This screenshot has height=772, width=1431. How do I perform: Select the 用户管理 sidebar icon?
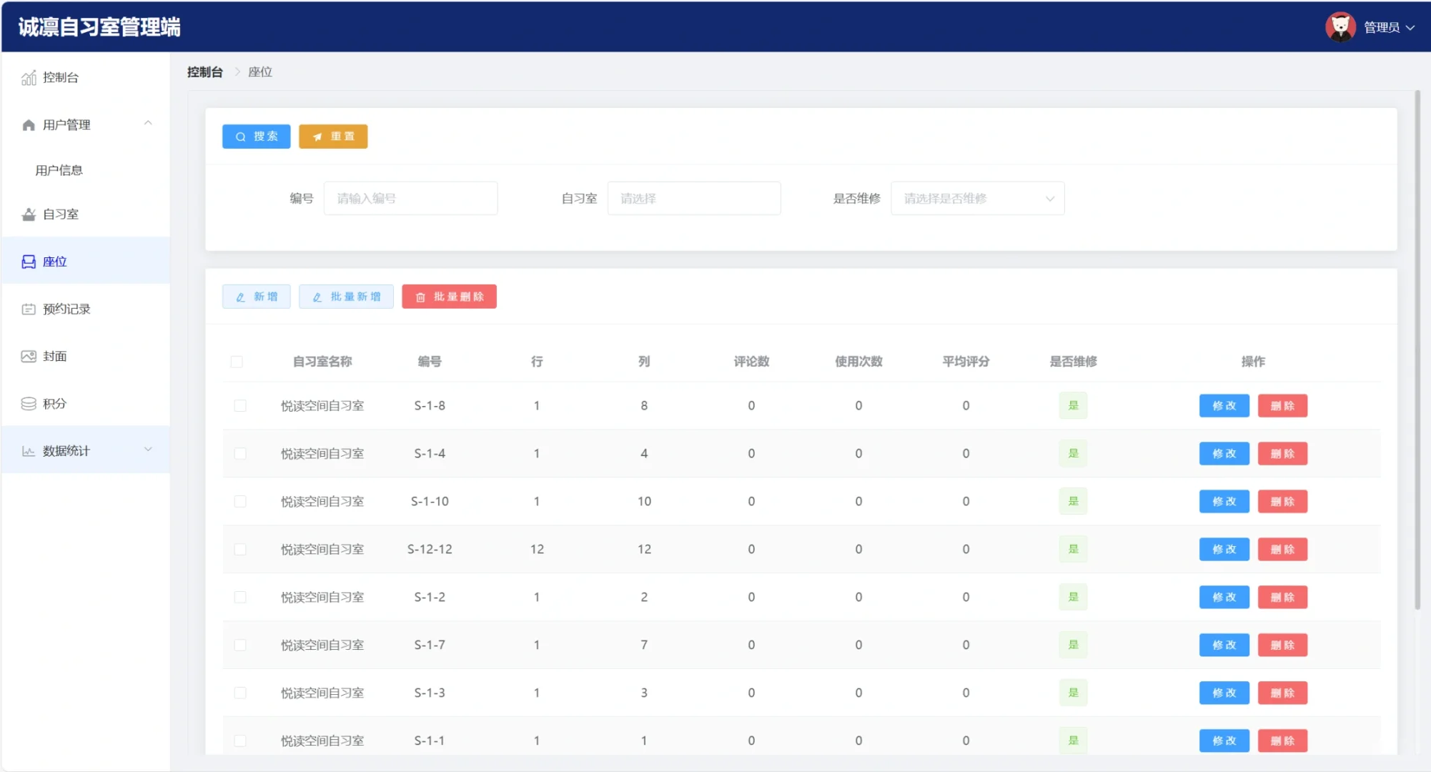coord(27,124)
